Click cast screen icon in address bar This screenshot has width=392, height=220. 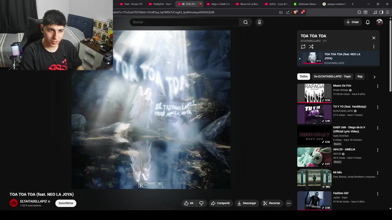tap(281, 12)
